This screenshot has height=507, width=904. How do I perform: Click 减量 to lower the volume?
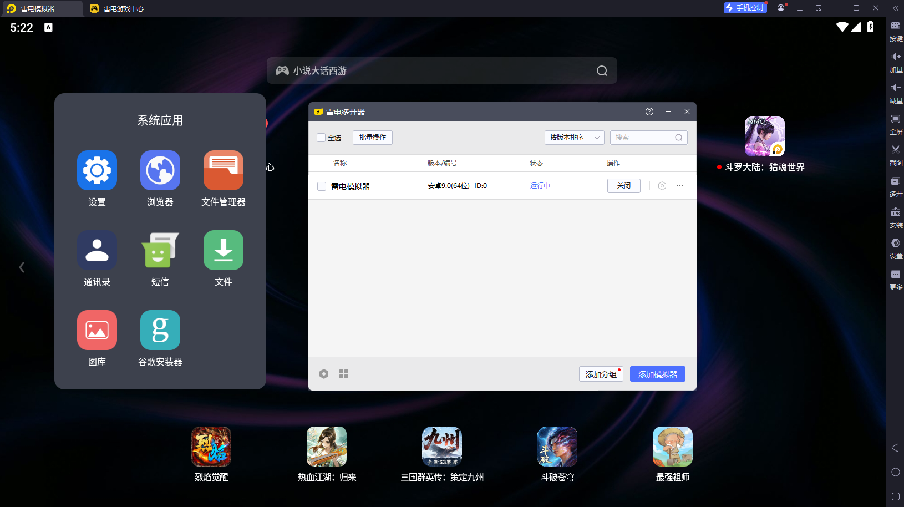(x=896, y=94)
